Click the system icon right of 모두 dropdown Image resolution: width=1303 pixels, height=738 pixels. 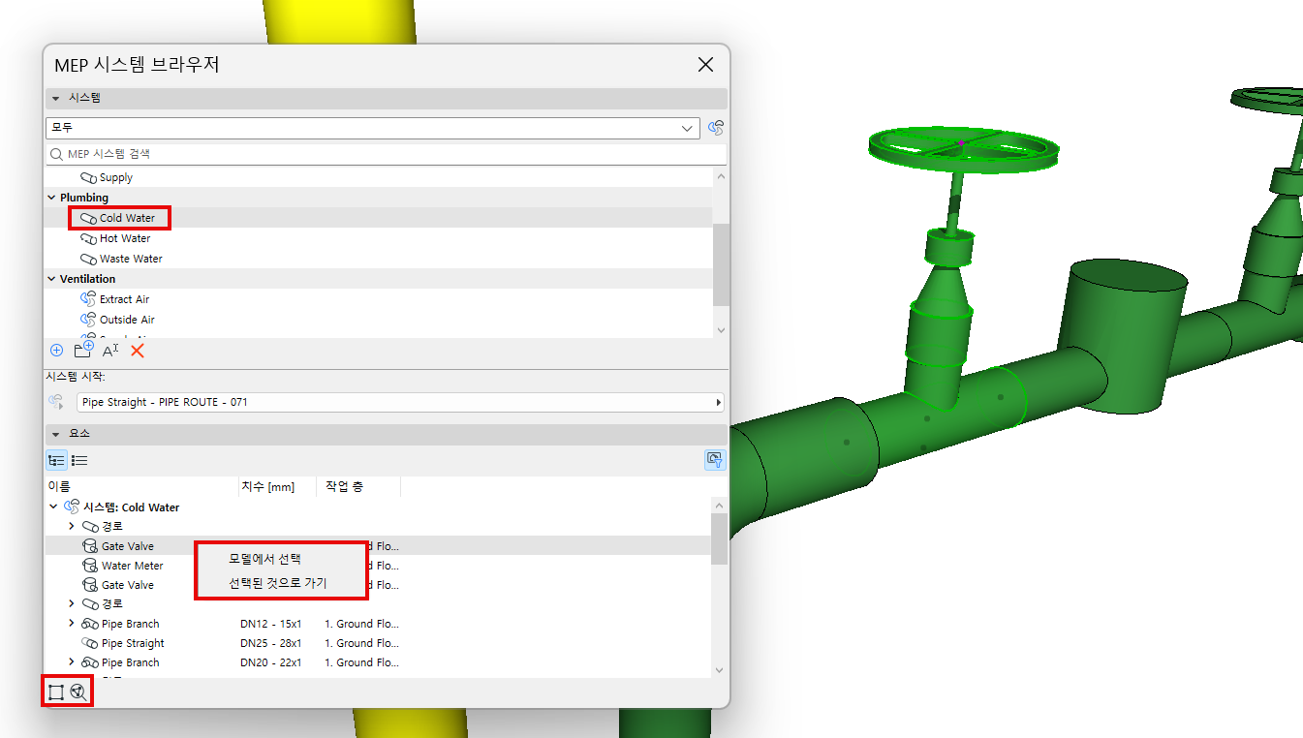tap(716, 128)
